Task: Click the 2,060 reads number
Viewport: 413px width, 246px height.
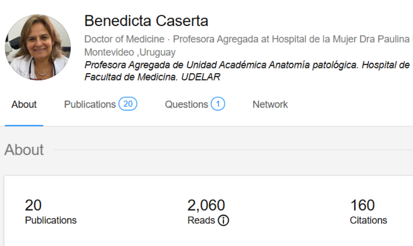Action: coord(206,205)
